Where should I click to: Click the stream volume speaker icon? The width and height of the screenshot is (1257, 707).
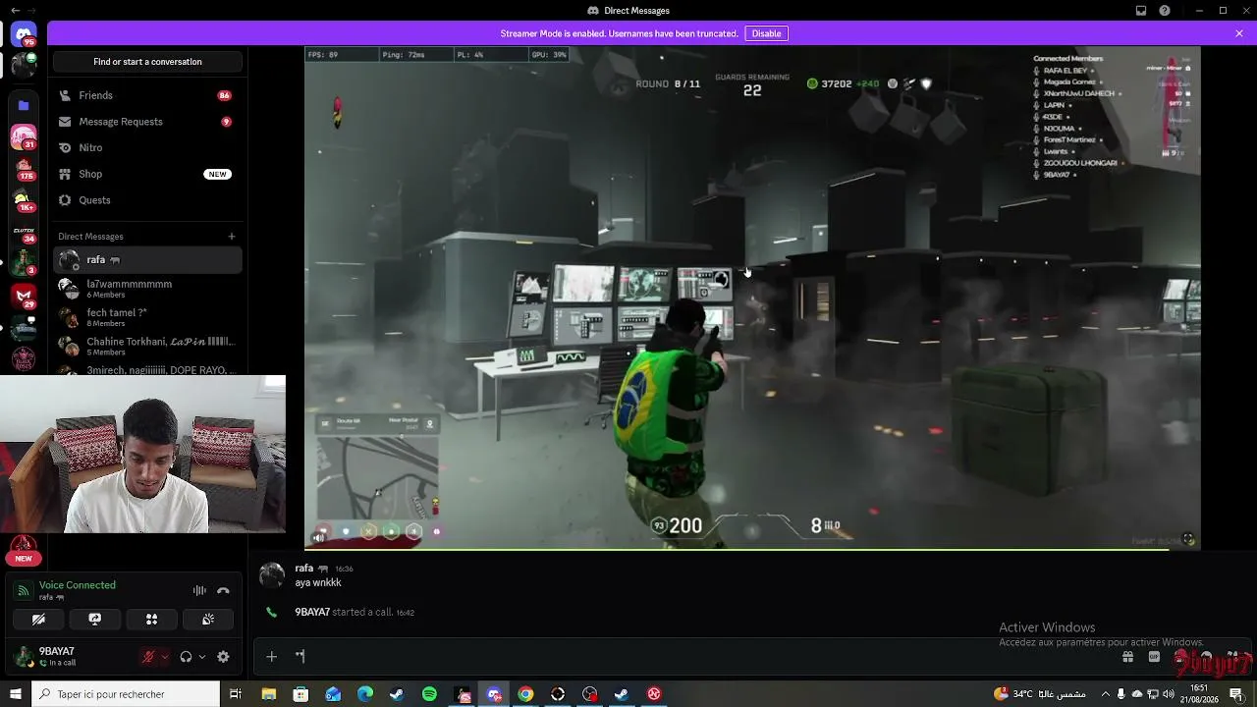[x=318, y=537]
